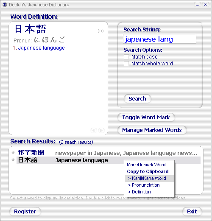Viewport: 212px width, 221px height.
Task: Close the window with the X button
Action: (205, 5)
